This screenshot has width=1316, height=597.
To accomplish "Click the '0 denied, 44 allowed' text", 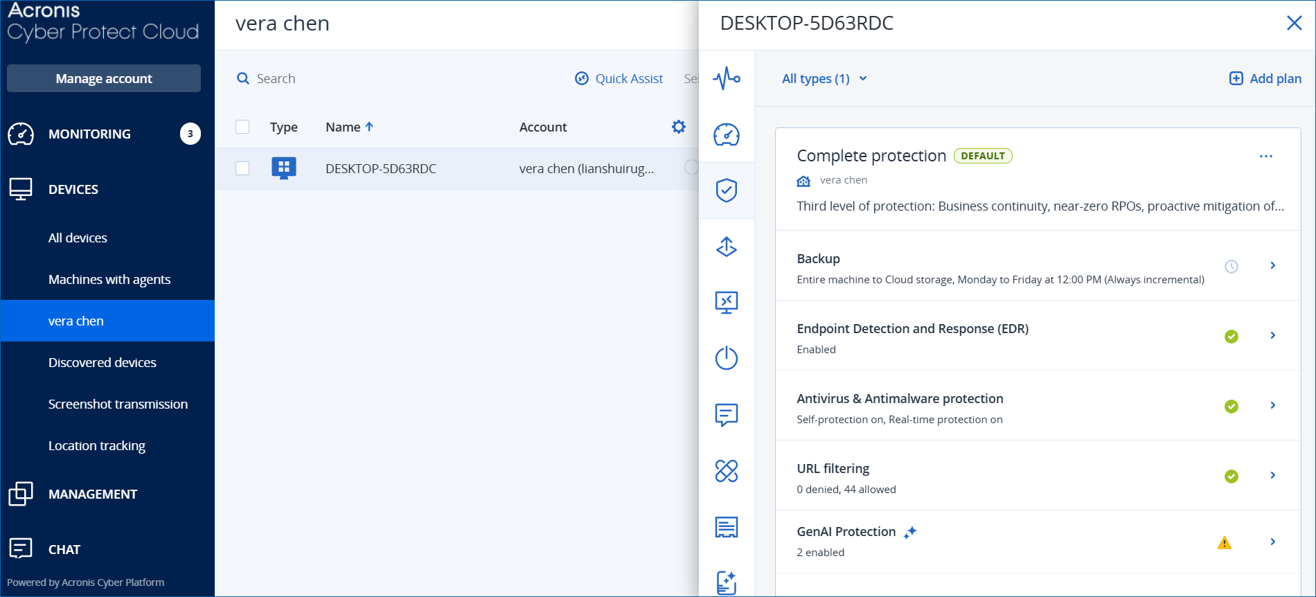I will click(846, 489).
